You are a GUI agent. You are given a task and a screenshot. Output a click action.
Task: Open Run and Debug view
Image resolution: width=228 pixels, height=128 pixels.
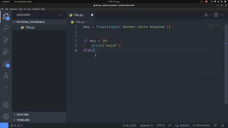pyautogui.click(x=6, y=52)
